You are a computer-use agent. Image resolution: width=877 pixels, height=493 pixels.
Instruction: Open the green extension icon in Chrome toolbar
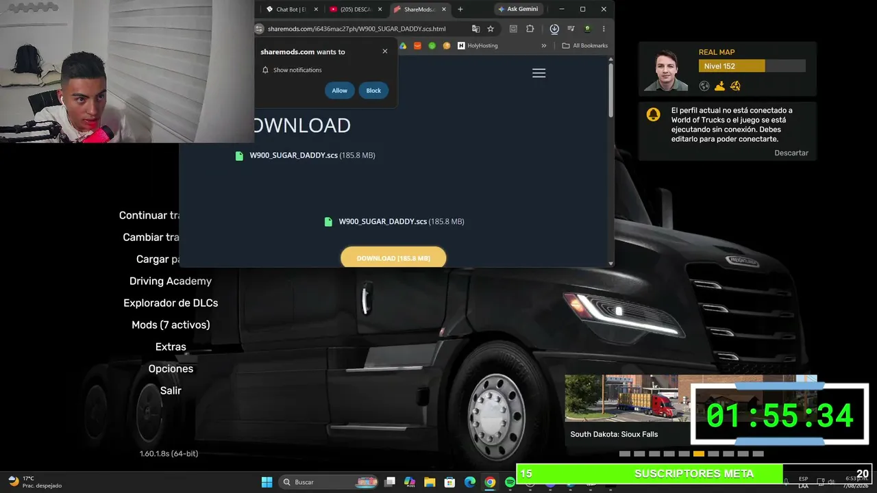pyautogui.click(x=587, y=29)
